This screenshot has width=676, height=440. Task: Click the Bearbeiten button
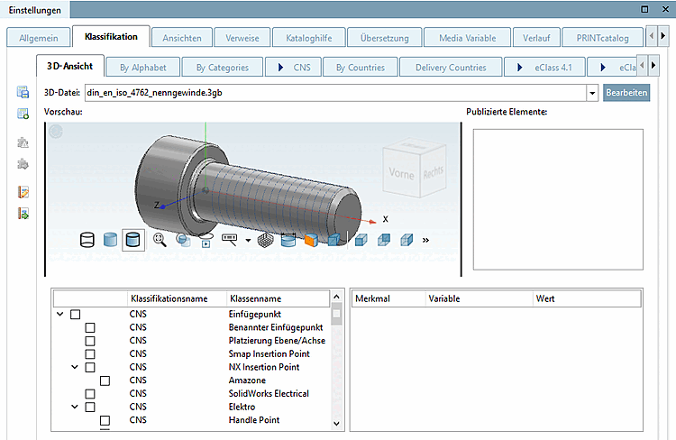[626, 93]
